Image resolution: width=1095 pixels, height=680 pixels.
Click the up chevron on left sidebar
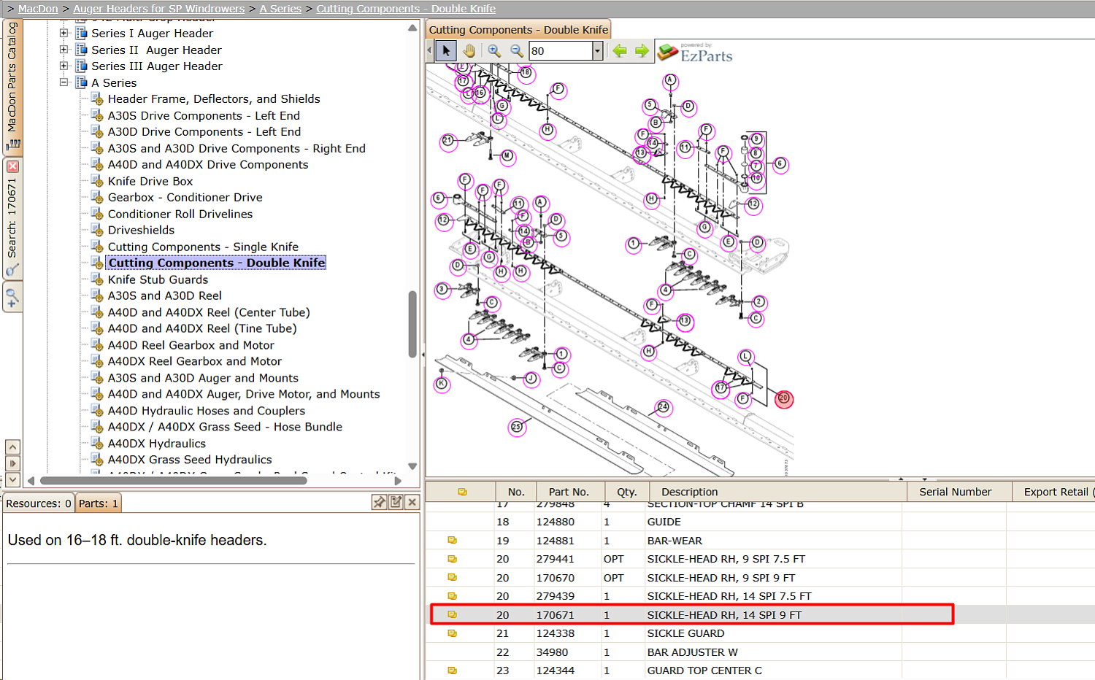pos(12,447)
